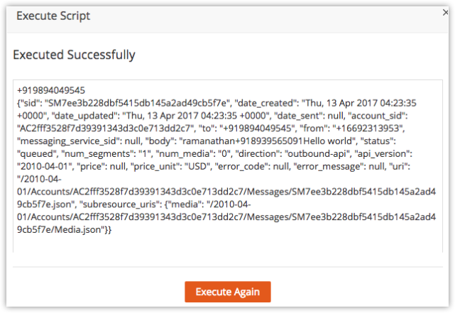Click the Executed Successfully heading
455x313 pixels.
click(75, 55)
